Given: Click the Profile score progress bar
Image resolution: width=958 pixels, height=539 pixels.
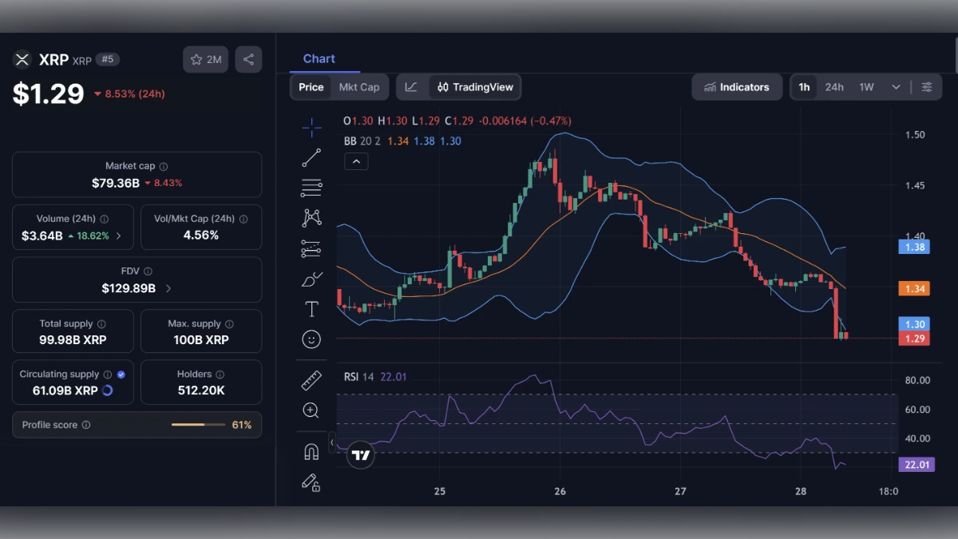Looking at the screenshot, I should (198, 424).
